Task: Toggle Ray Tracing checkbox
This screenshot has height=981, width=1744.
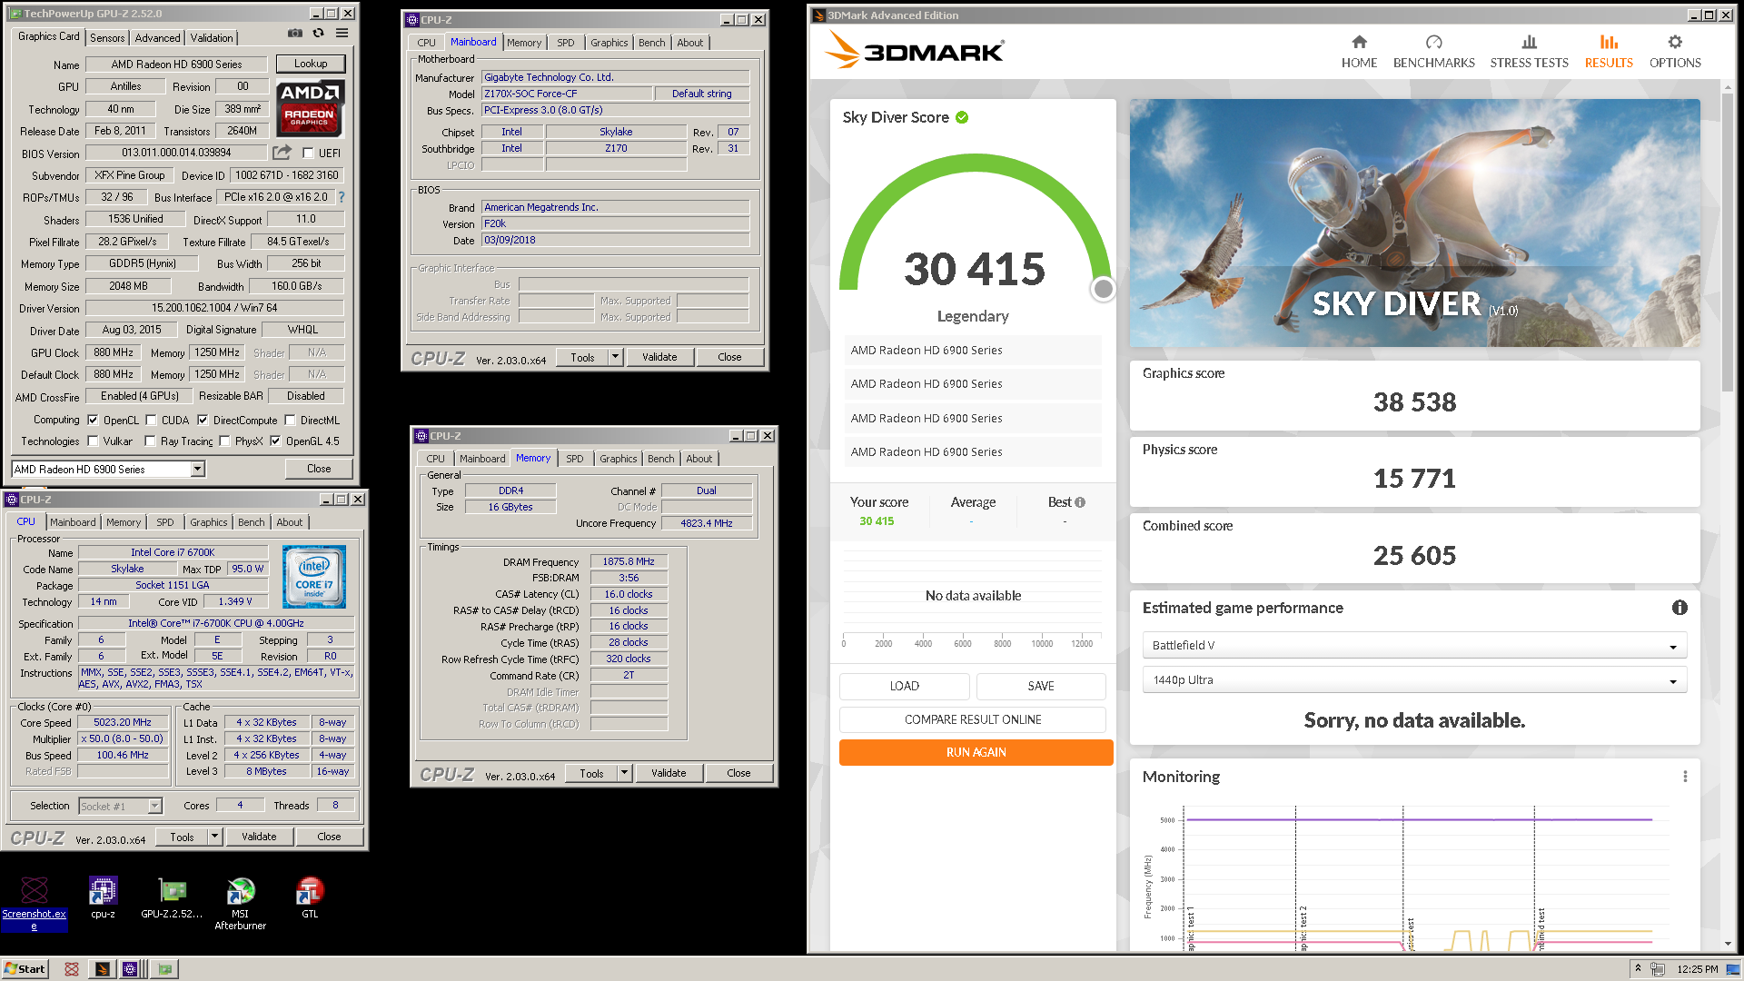Action: pyautogui.click(x=151, y=441)
